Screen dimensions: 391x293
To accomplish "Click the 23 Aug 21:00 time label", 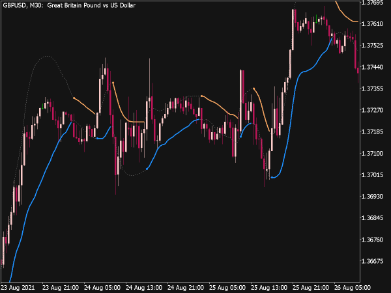I will 61,288.
